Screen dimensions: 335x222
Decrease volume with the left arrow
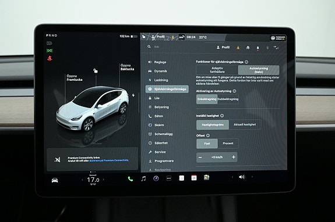click(x=232, y=177)
